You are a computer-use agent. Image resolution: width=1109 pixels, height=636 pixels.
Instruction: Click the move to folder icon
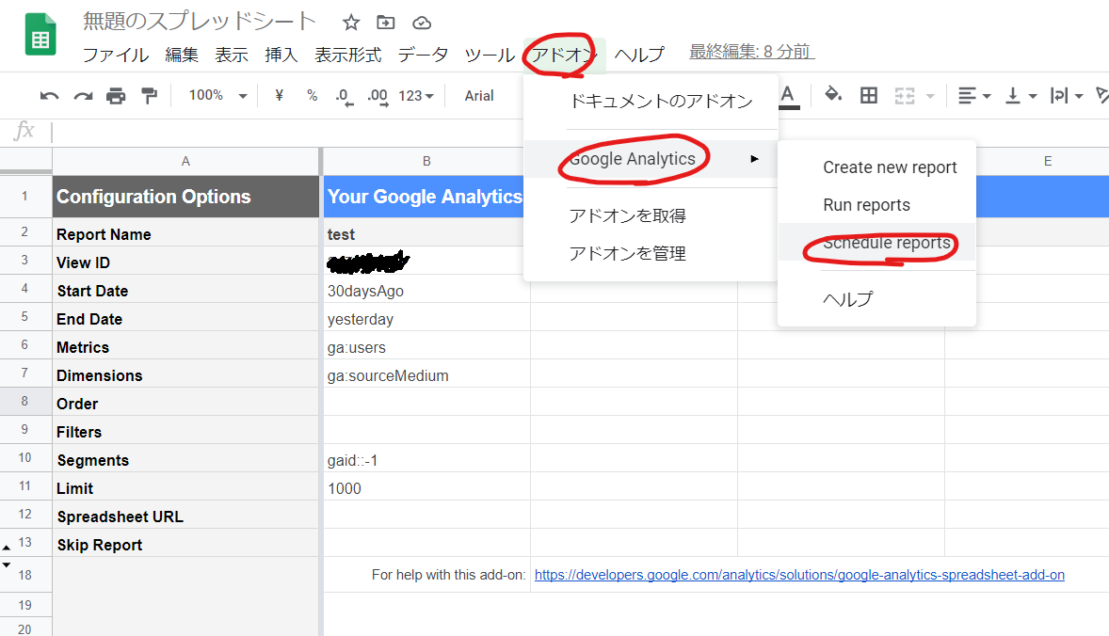pyautogui.click(x=385, y=23)
